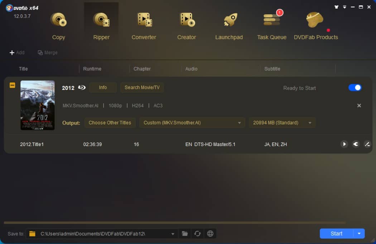Toggle the 2012 task enable switch
The image size is (376, 244).
point(355,88)
